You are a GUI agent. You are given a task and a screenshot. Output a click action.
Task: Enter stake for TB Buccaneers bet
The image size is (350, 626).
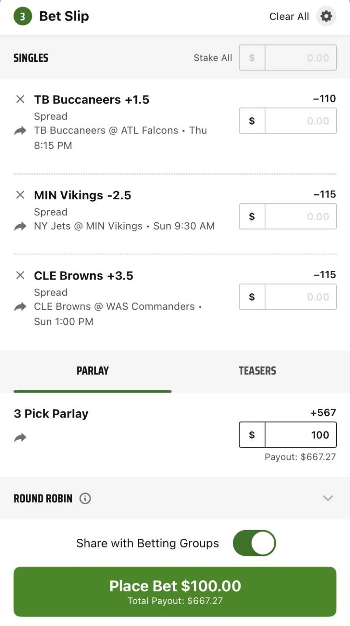pyautogui.click(x=301, y=121)
